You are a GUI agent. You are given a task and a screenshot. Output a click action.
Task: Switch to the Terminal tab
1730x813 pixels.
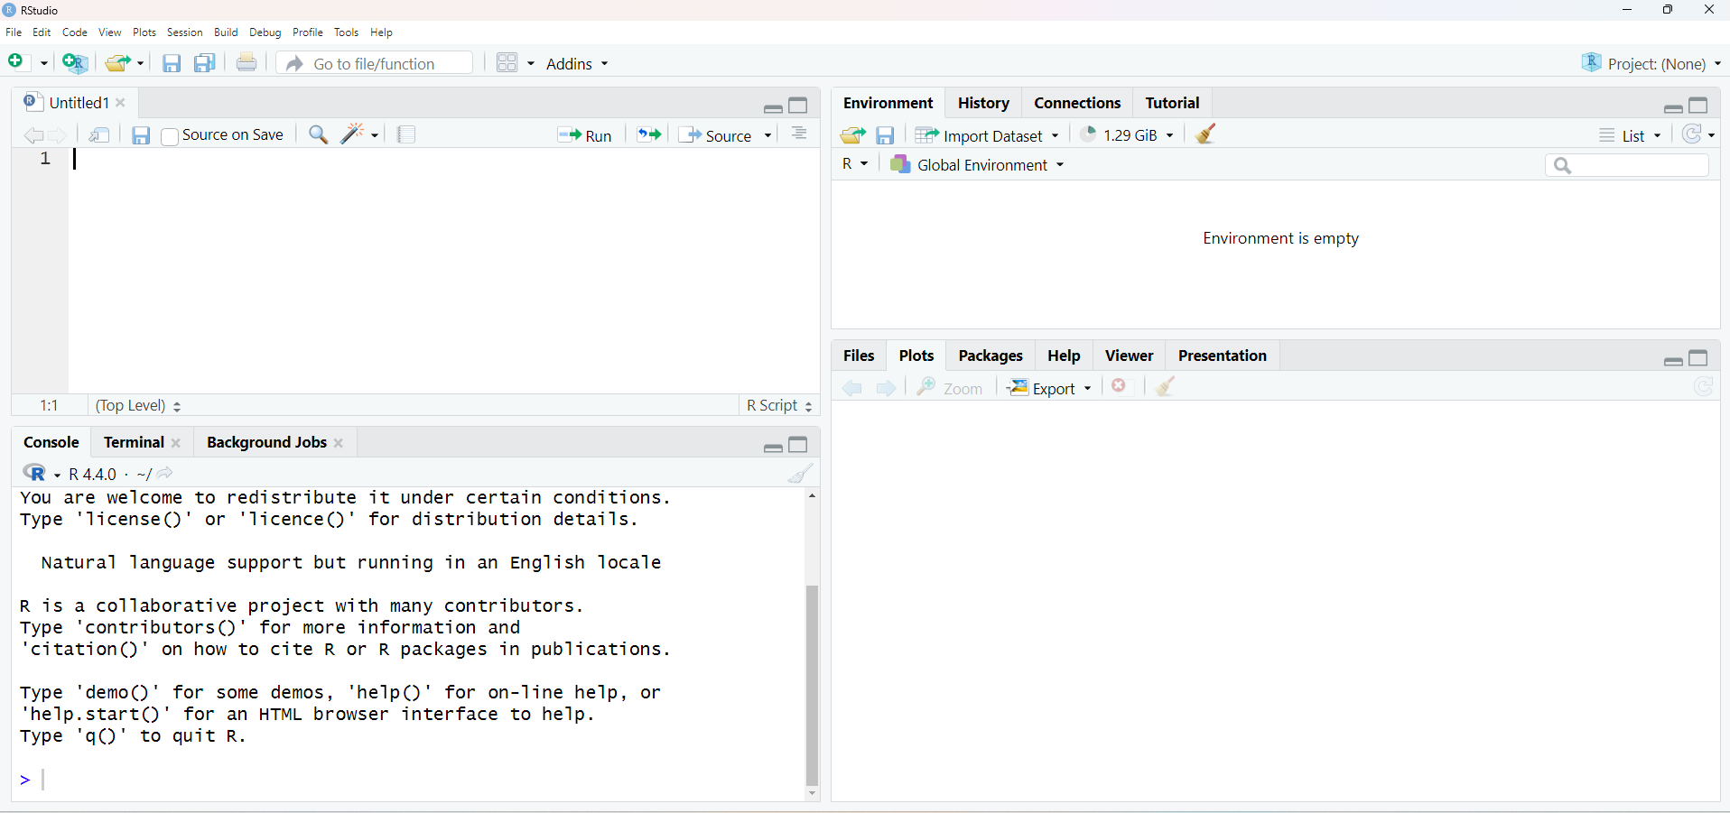134,442
